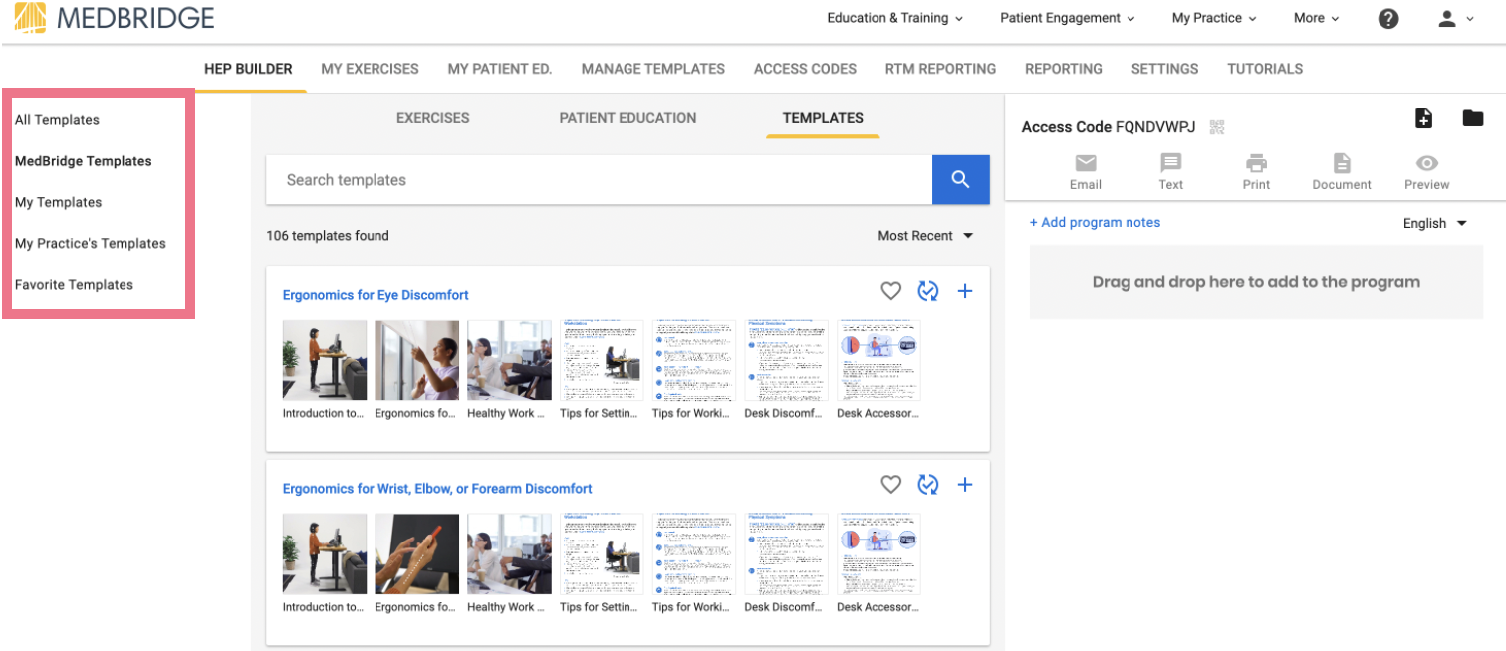
Task: Click the blue search templates magnifier button
Action: [x=961, y=180]
